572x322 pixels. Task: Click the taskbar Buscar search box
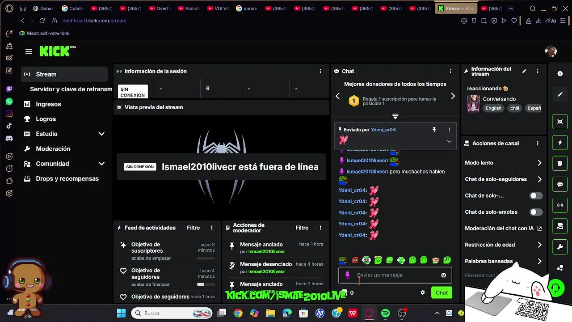pyautogui.click(x=172, y=313)
